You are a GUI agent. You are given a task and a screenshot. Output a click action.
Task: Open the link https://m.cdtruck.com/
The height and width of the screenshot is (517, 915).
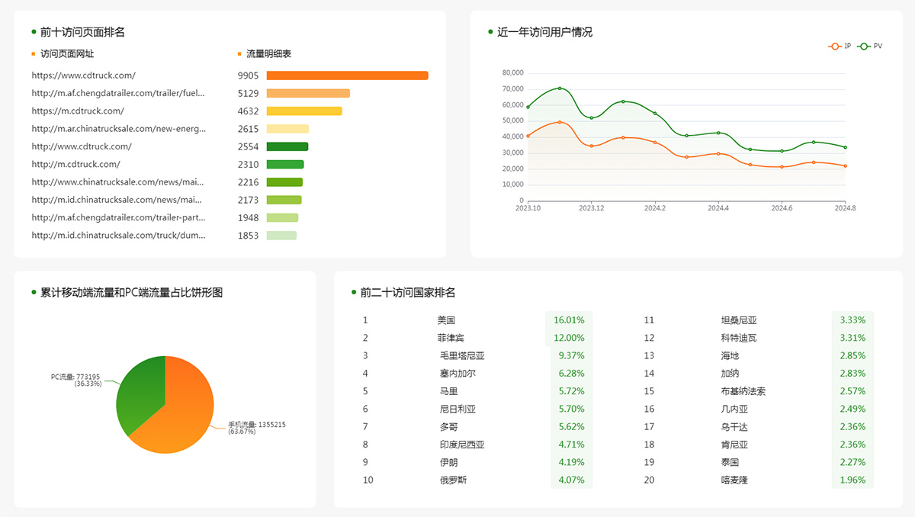coord(77,111)
